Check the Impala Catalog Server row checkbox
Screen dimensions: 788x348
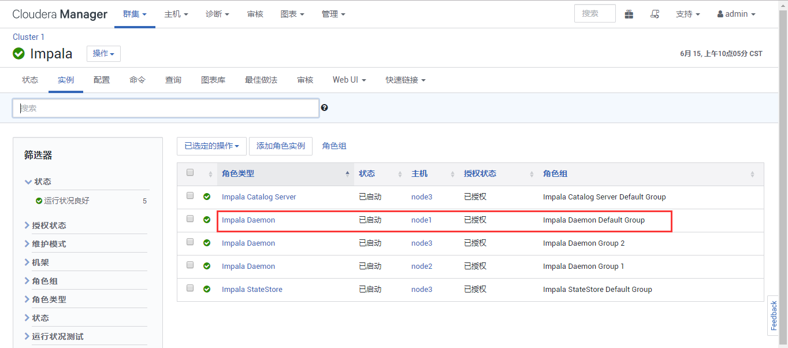[190, 195]
